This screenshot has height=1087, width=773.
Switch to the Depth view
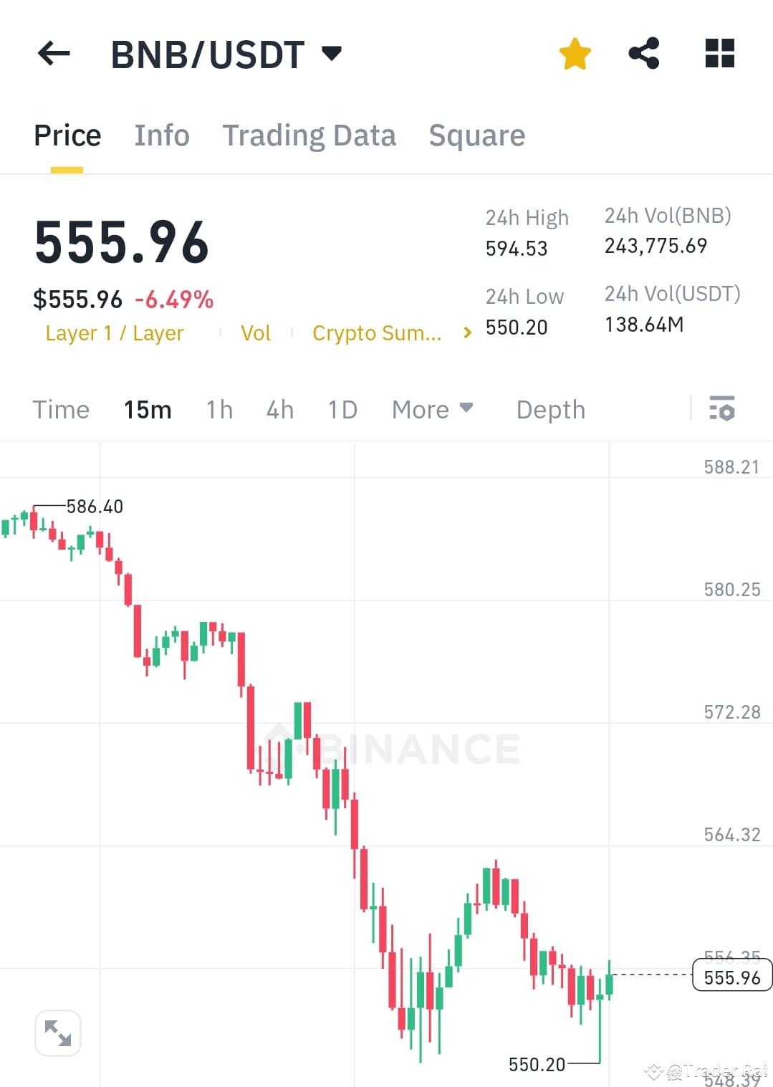point(550,409)
